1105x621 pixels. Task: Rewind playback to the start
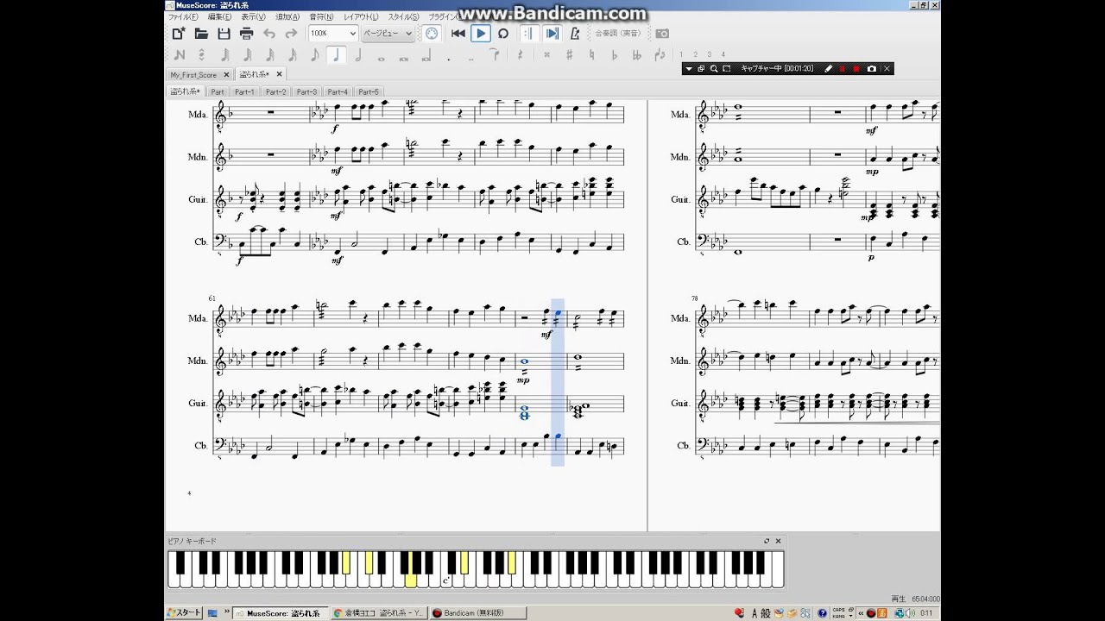pos(458,34)
